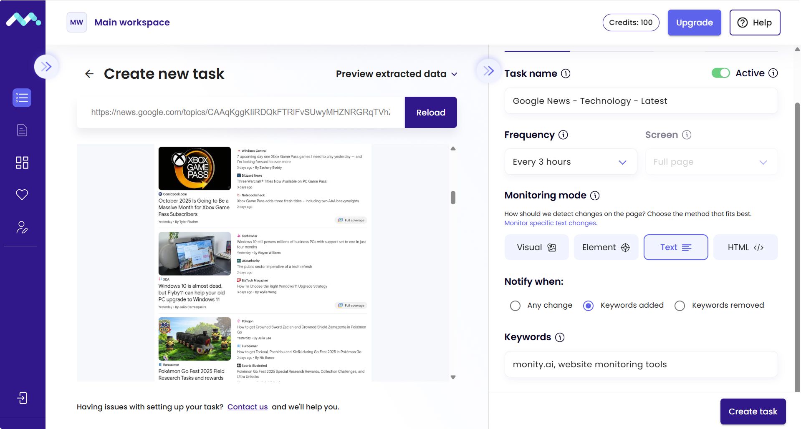Select Keywords added radio option

click(x=588, y=306)
